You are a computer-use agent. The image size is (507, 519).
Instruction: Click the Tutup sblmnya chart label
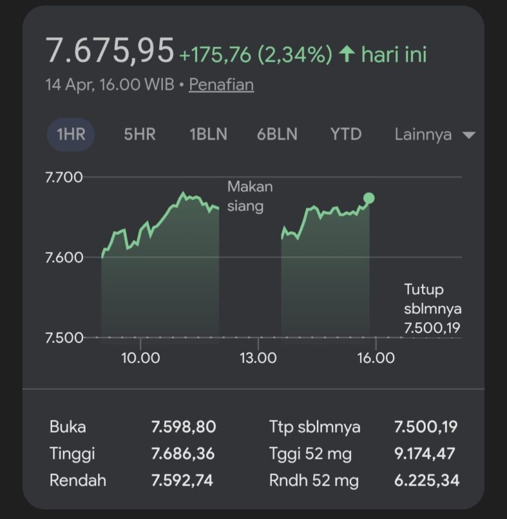pyautogui.click(x=433, y=308)
